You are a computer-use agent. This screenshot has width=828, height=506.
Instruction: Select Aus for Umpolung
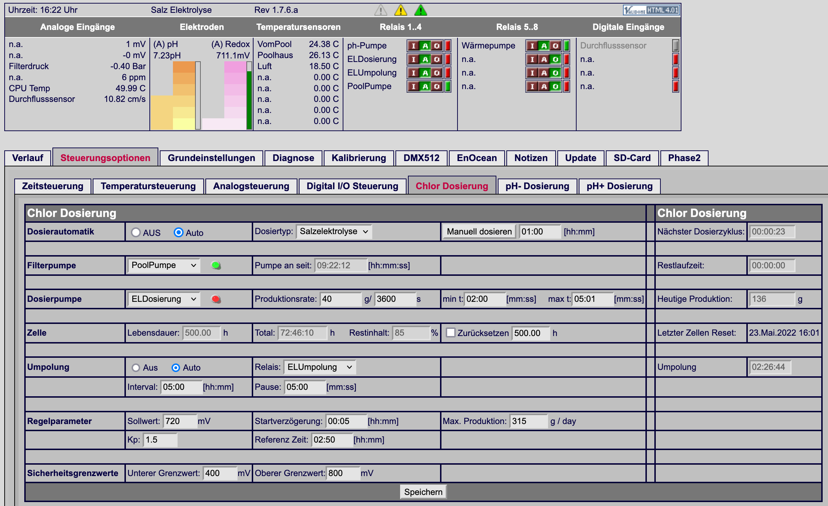[136, 367]
